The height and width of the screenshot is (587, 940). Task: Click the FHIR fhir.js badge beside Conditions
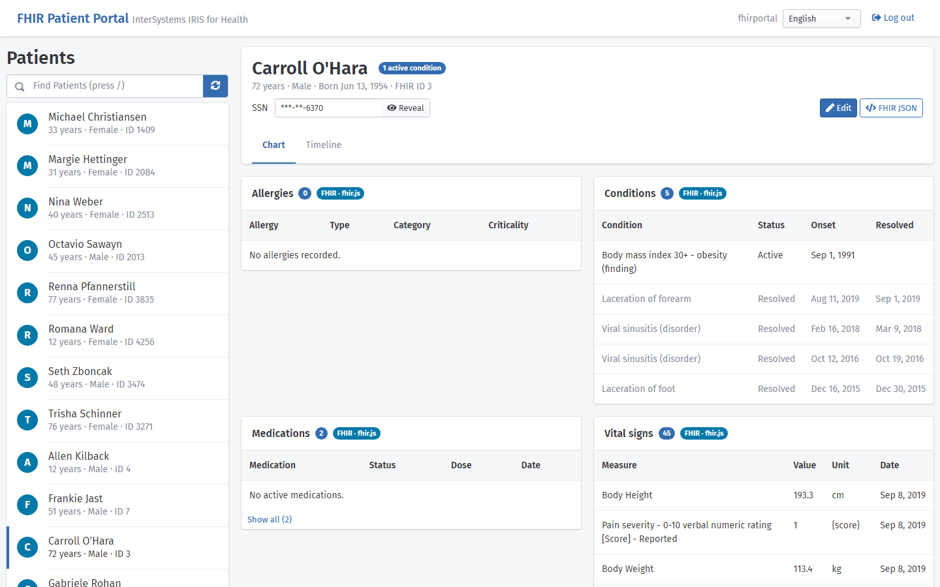tap(702, 193)
